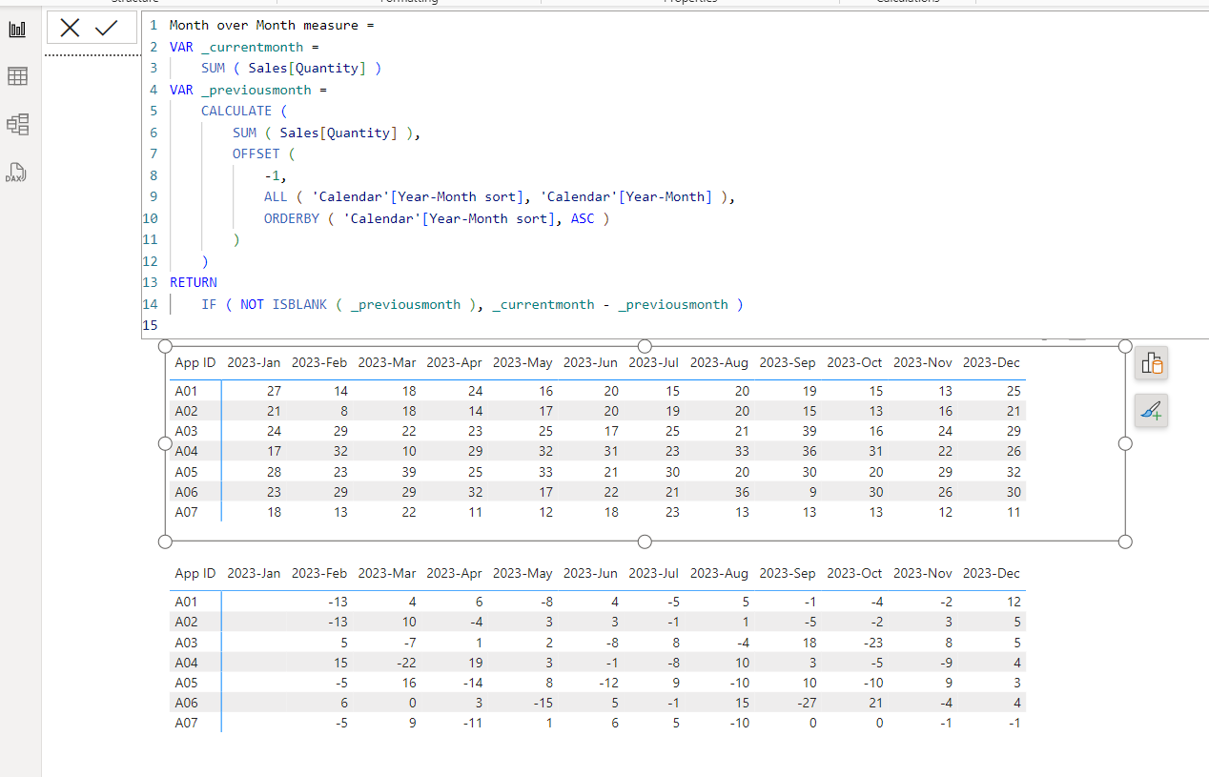Select 2023-Oct header in bottom matrix
Image resolution: width=1209 pixels, height=777 pixels.
tap(855, 573)
